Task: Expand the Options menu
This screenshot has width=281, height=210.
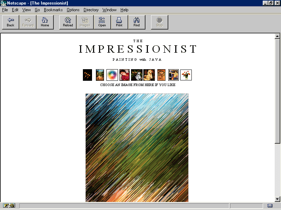Action: coord(73,10)
